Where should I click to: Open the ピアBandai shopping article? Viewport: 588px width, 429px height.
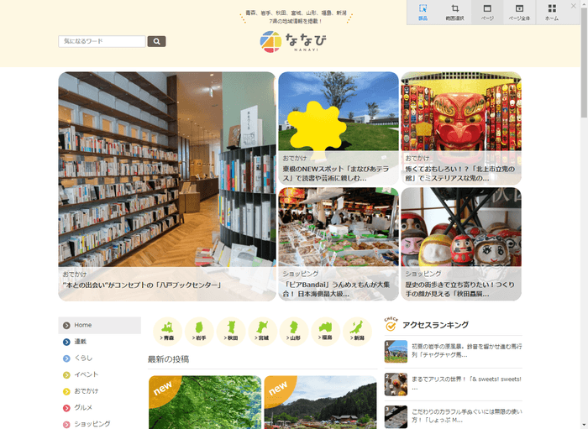[336, 290]
